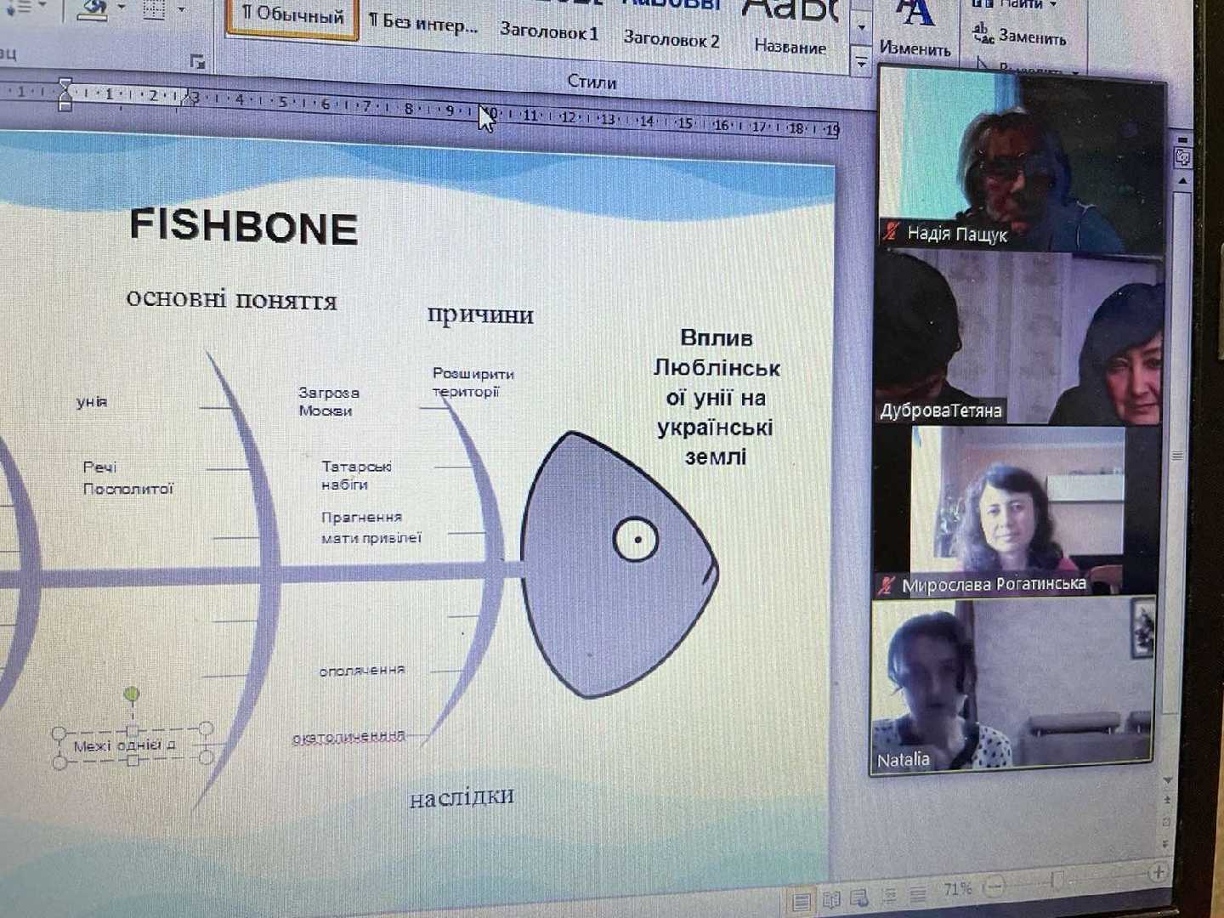Open the borders dropdown arrow
Viewport: 1224px width, 918px height.
(181, 9)
